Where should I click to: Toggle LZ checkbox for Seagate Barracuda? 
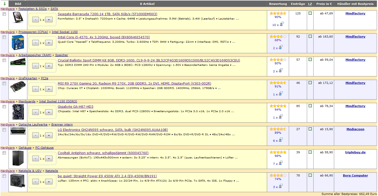pos(310,13)
